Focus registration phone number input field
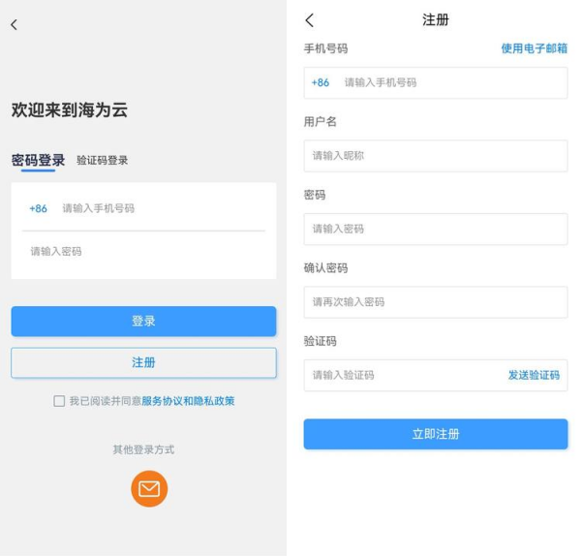Screen dimensions: 583x556 pyautogui.click(x=450, y=83)
